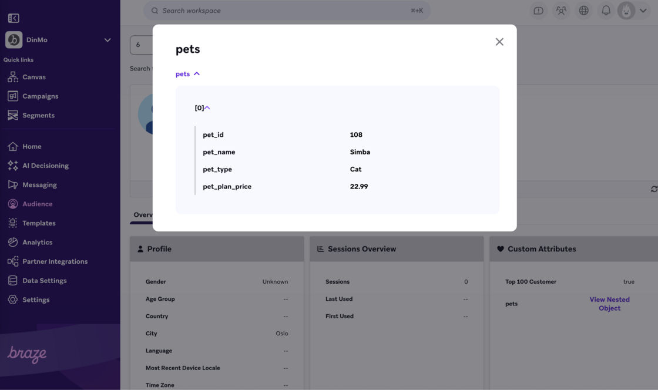Go to Campaigns in sidebar
The width and height of the screenshot is (658, 390).
click(40, 96)
